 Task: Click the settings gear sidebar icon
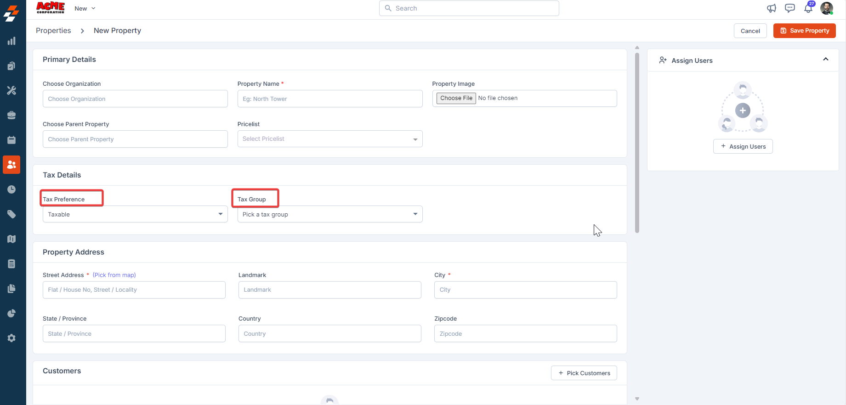[x=11, y=338]
